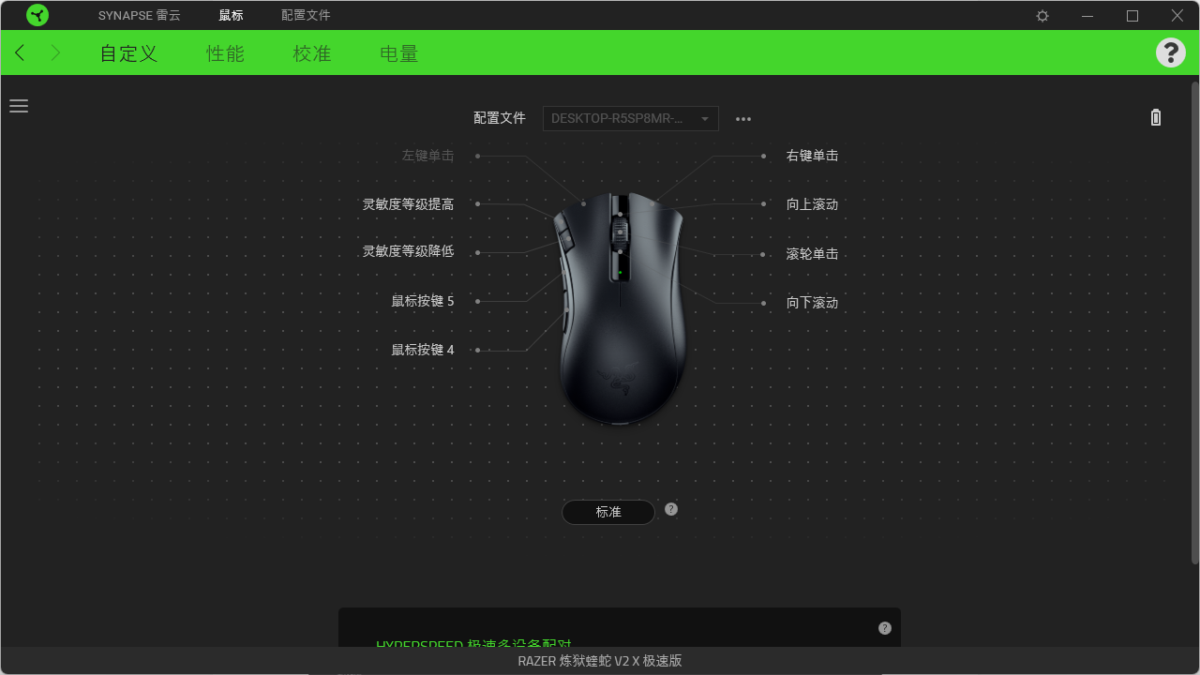The width and height of the screenshot is (1200, 675).
Task: Select 右键单击 button assignment
Action: pyautogui.click(x=813, y=156)
